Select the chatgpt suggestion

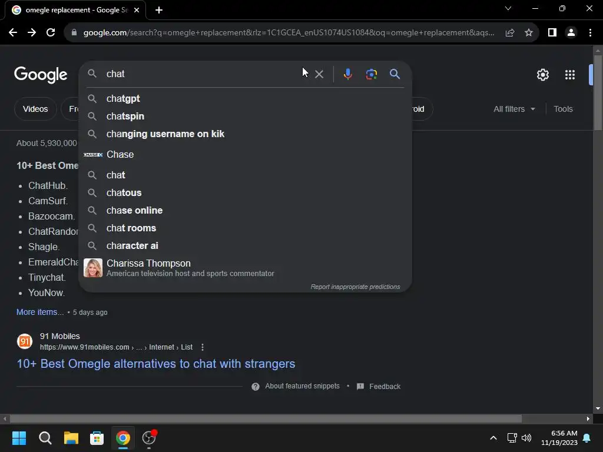pyautogui.click(x=246, y=99)
